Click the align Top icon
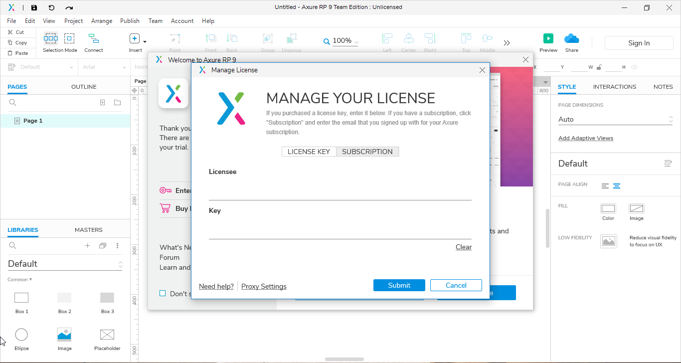The image size is (681, 363). pyautogui.click(x=466, y=38)
